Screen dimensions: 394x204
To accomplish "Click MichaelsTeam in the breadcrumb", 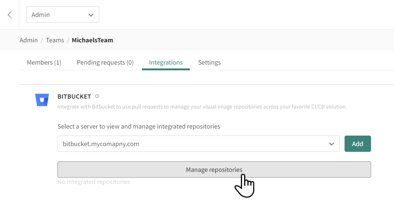I will coord(92,40).
